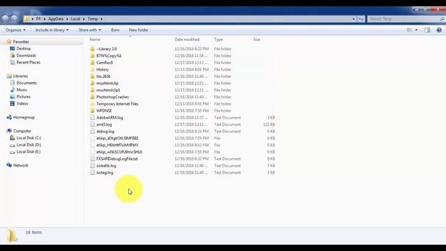Open the Share with dropdown
Viewport: 446px width, 251px height.
pyautogui.click(x=90, y=30)
